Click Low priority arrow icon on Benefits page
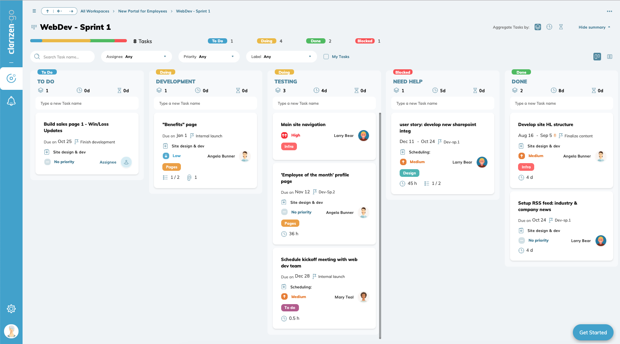 click(166, 156)
